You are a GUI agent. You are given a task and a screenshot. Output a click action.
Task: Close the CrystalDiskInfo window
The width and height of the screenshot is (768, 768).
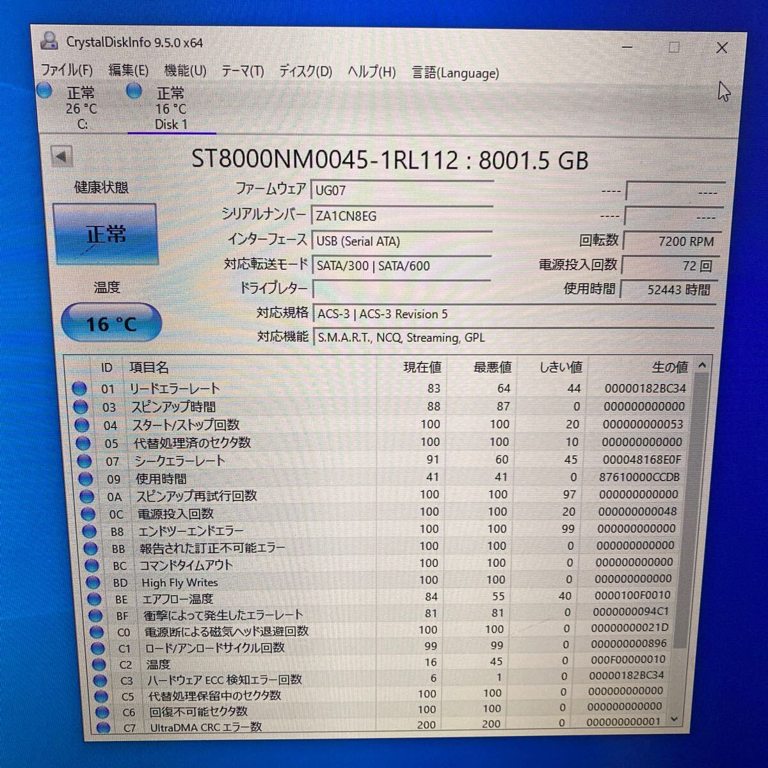coord(721,48)
